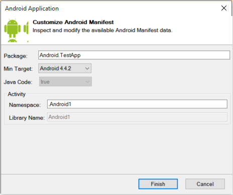Click the Library Name label
Image resolution: width=233 pixels, height=195 pixels.
tap(27, 118)
